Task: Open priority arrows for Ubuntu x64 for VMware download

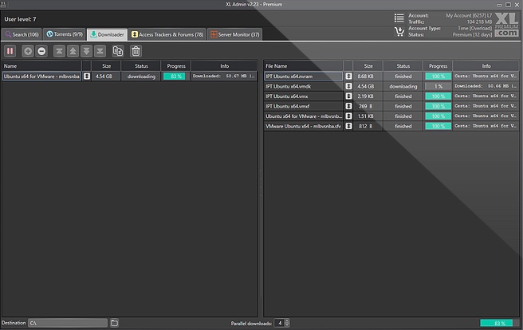Action: coord(86,77)
